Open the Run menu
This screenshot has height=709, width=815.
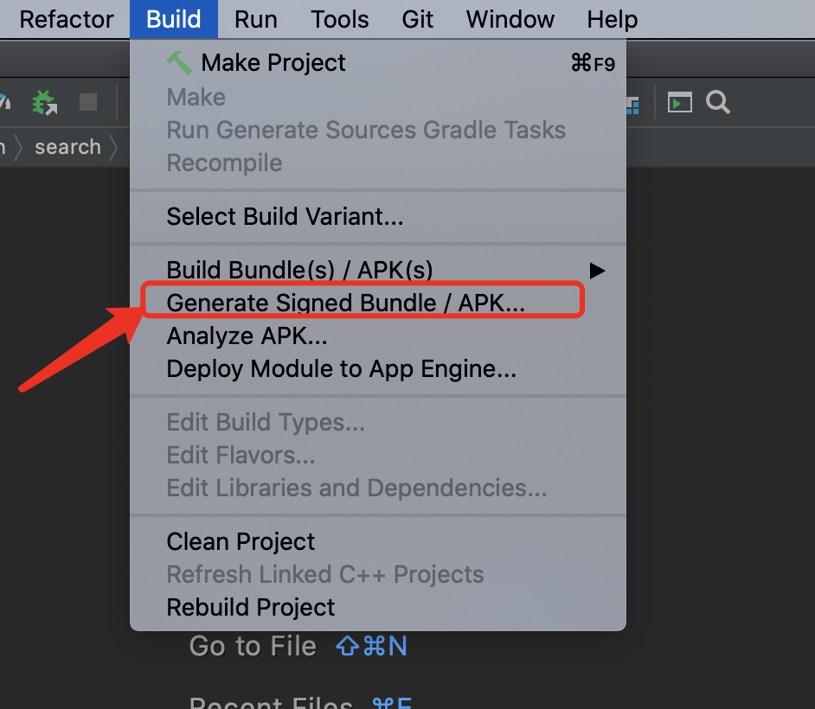(256, 19)
